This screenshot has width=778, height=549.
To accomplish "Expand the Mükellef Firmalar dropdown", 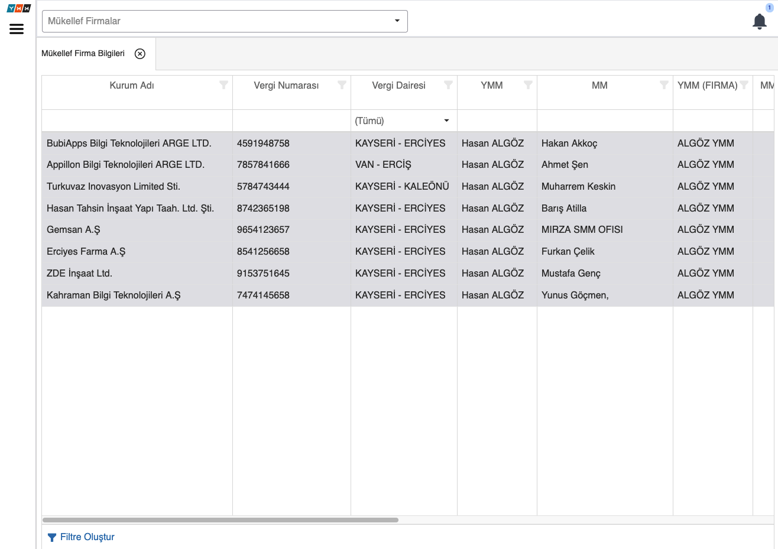I will [x=397, y=21].
